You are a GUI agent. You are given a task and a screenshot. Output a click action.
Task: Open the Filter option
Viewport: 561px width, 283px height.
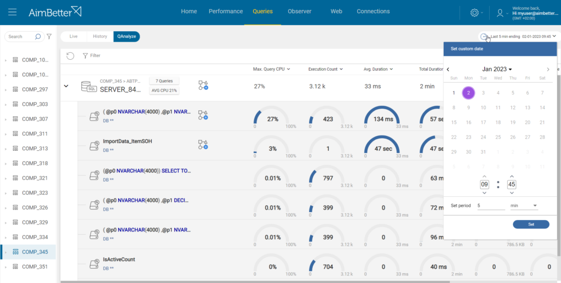click(x=91, y=55)
